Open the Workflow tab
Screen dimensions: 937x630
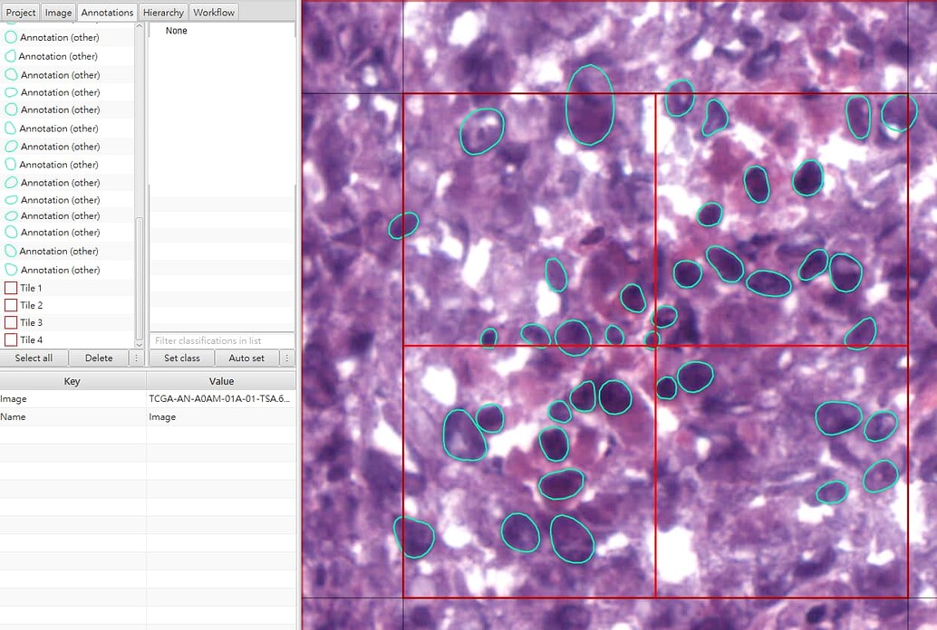(x=214, y=12)
